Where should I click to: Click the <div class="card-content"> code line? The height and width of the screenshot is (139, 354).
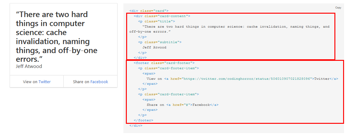click(162, 16)
